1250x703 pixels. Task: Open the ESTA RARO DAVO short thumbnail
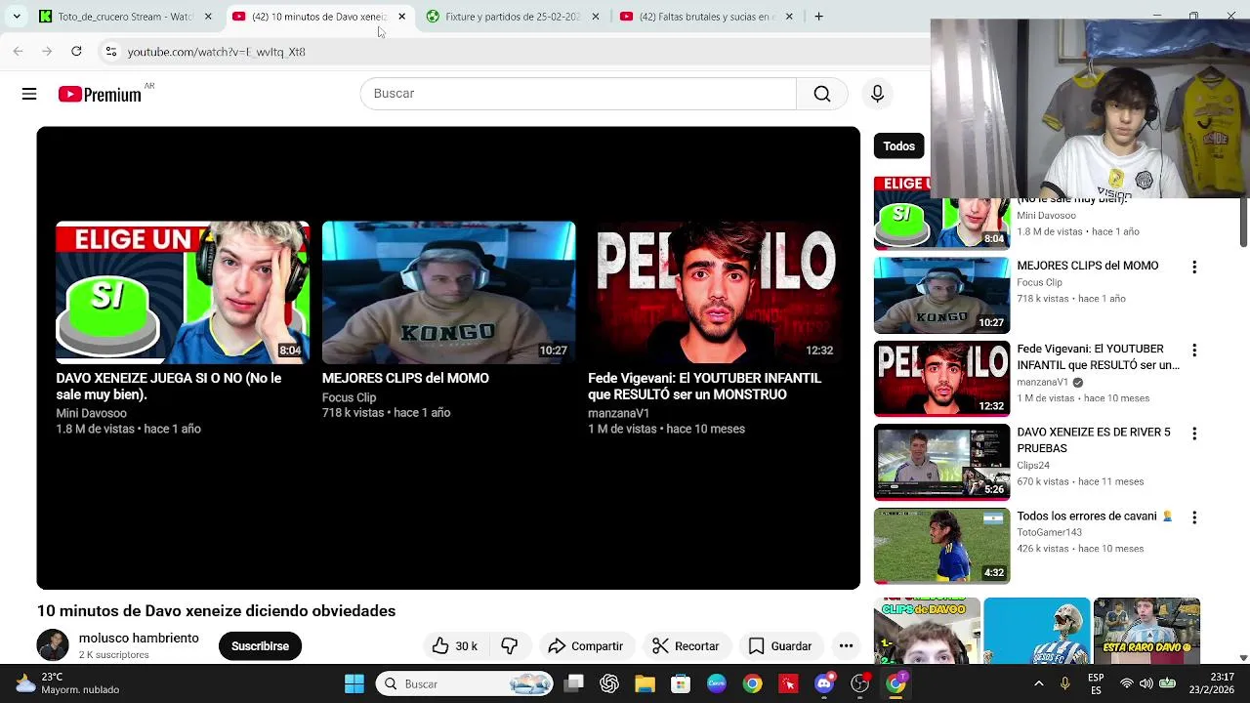1146,631
